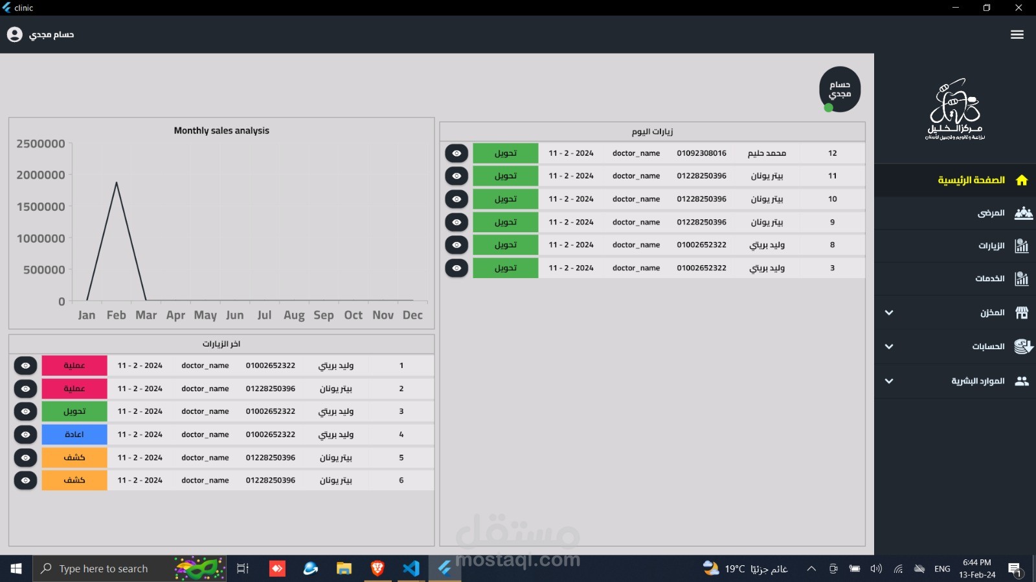Open eye icon of visit 3 in زيارات اليوم

click(456, 268)
